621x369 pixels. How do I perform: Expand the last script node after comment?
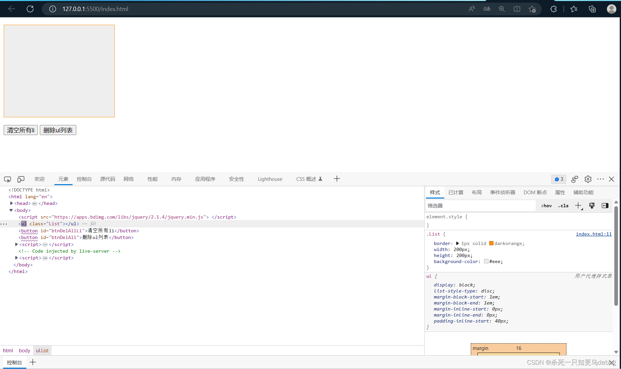point(16,258)
